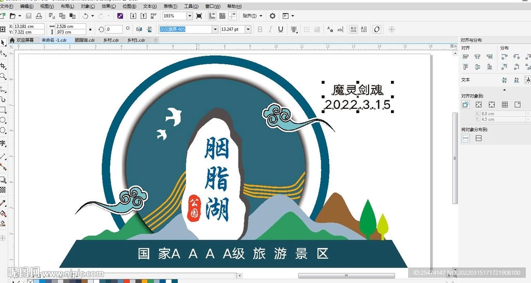Collapse the alignment section with the small triangle
531x283 pixels.
504,90
